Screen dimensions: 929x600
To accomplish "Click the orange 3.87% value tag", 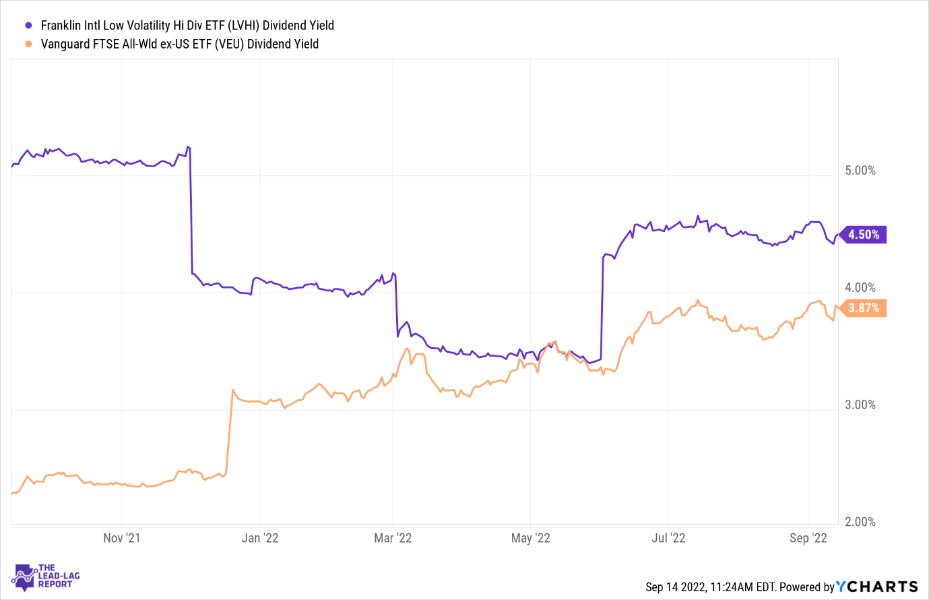I will (863, 308).
